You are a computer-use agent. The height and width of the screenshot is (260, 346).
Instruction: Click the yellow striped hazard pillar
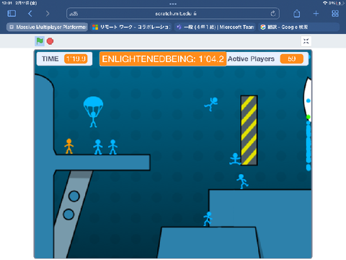click(249, 130)
